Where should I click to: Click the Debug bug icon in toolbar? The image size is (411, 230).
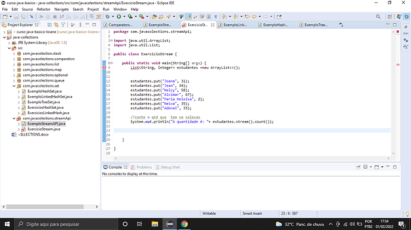coord(107,17)
